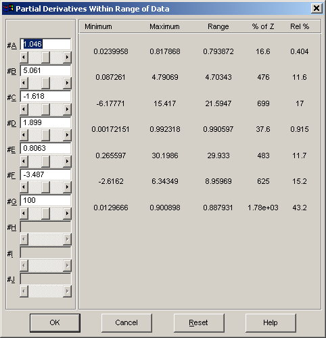326x338 pixels.
Task: Click the #A value field showing 1.046
Action: (x=45, y=44)
